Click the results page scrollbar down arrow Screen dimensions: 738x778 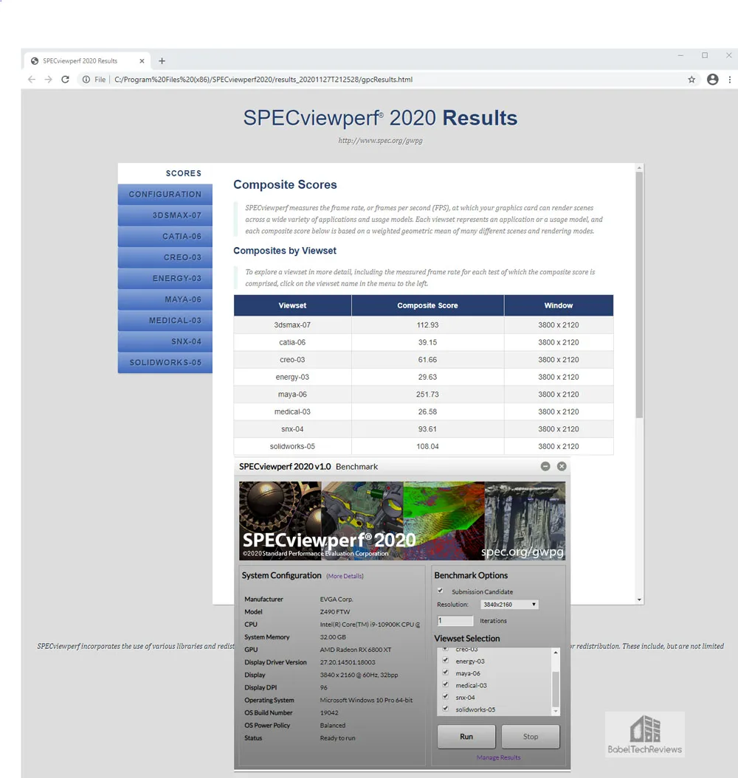coord(639,600)
